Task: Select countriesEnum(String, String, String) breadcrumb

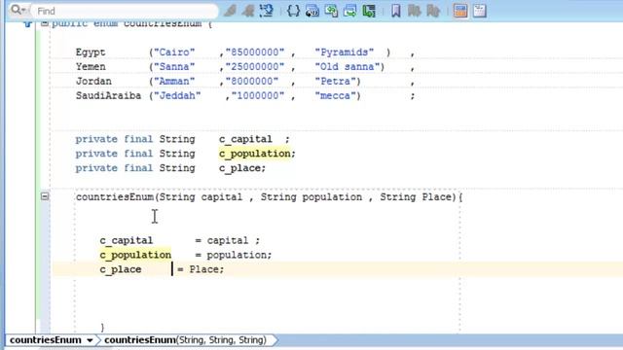Action: coord(185,340)
